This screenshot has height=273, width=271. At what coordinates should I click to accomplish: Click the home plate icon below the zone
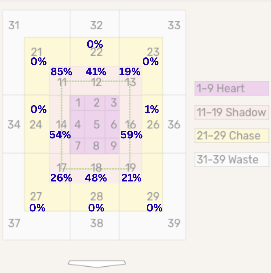pyautogui.click(x=97, y=264)
